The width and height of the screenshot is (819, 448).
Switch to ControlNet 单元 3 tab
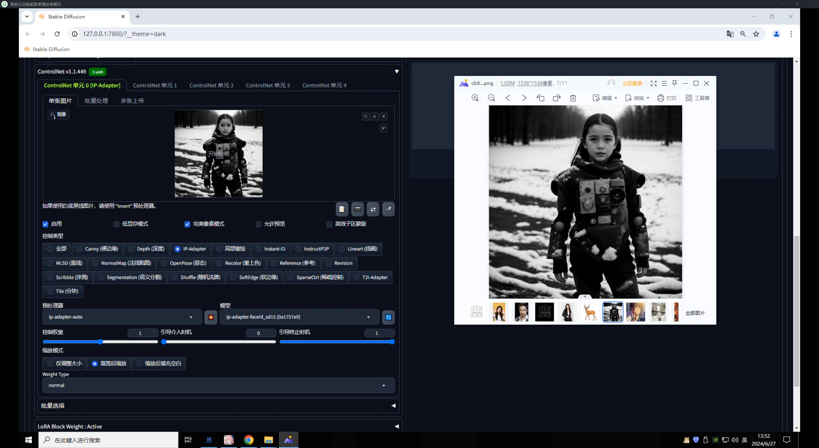[x=268, y=85]
